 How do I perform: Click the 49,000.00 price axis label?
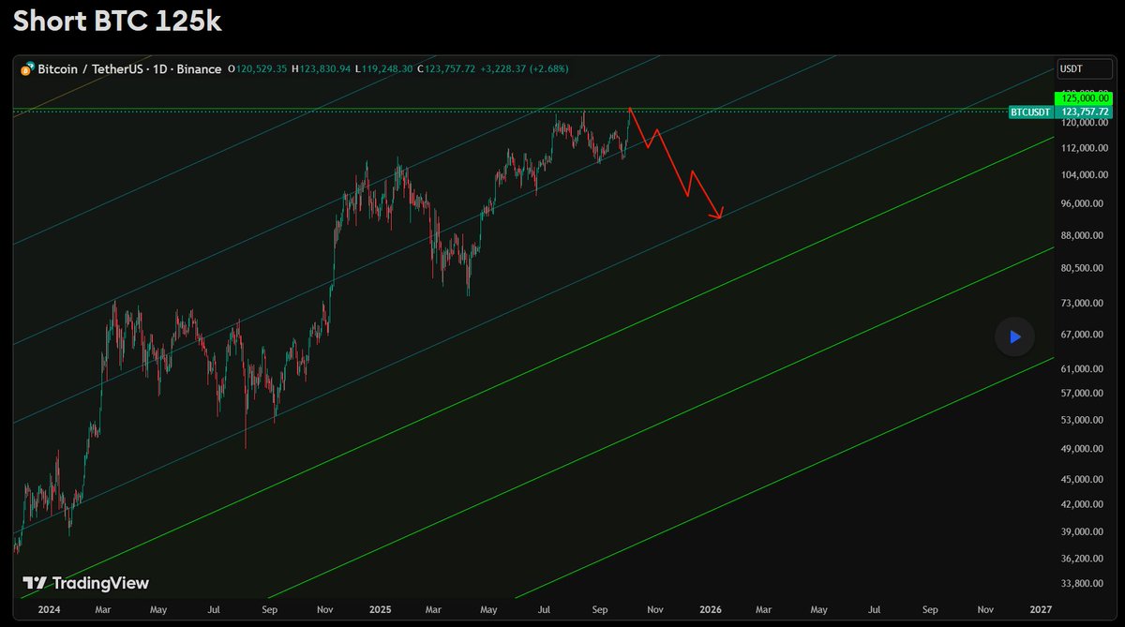pyautogui.click(x=1083, y=449)
